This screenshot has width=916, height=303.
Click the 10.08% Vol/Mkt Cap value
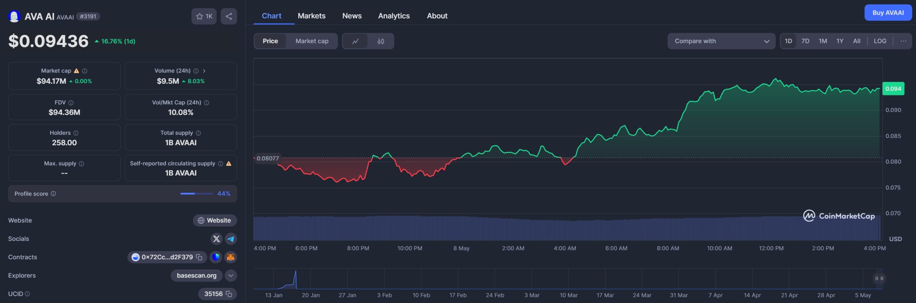(181, 112)
